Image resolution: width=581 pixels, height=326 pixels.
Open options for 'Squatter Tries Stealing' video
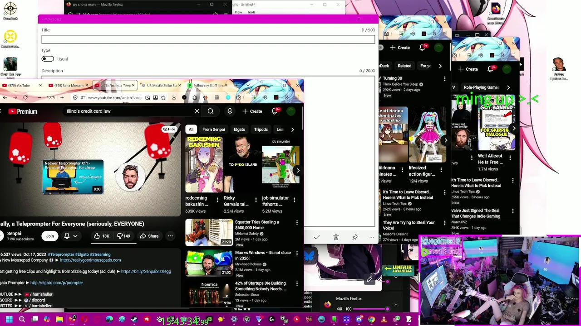click(x=297, y=223)
